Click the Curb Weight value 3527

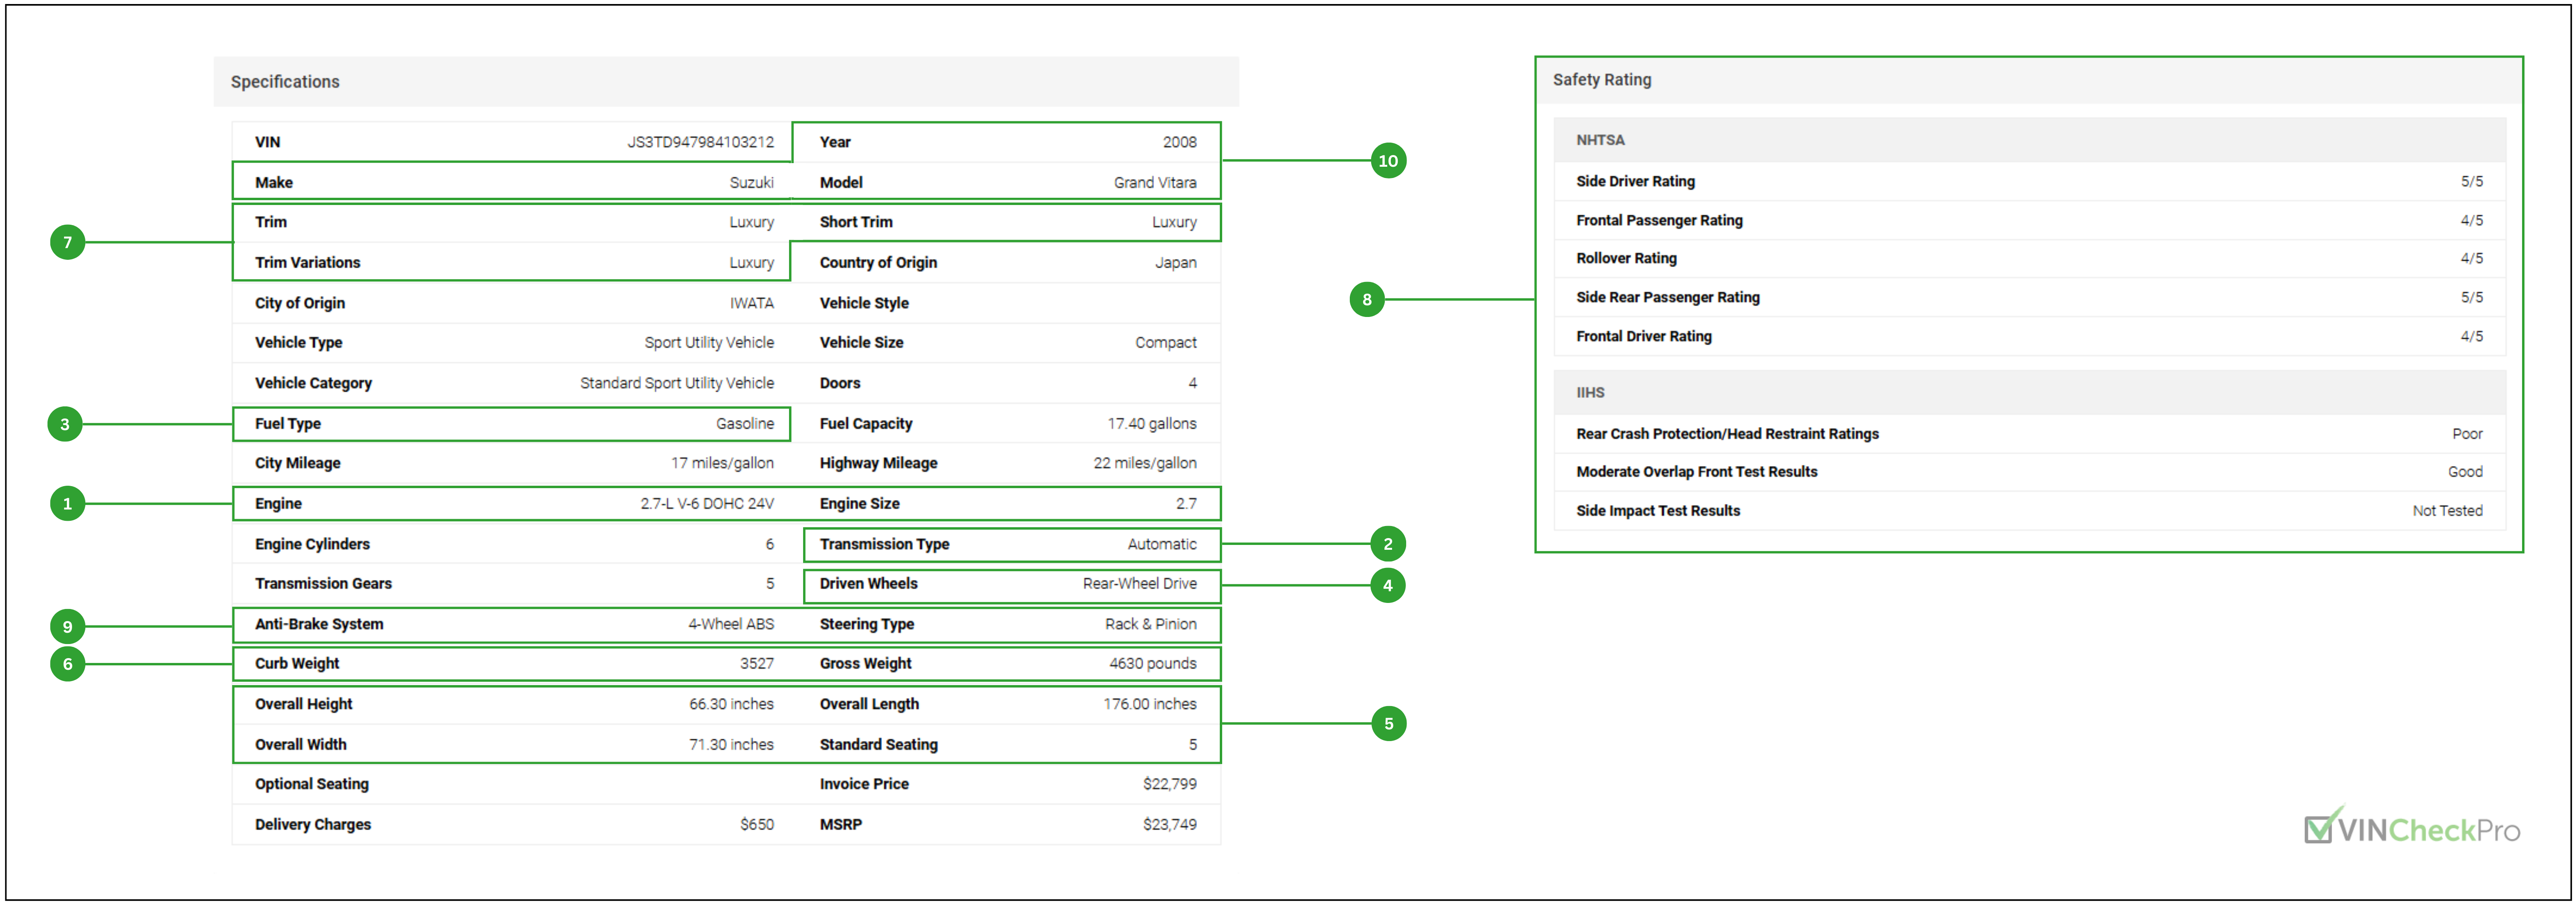[x=756, y=664]
